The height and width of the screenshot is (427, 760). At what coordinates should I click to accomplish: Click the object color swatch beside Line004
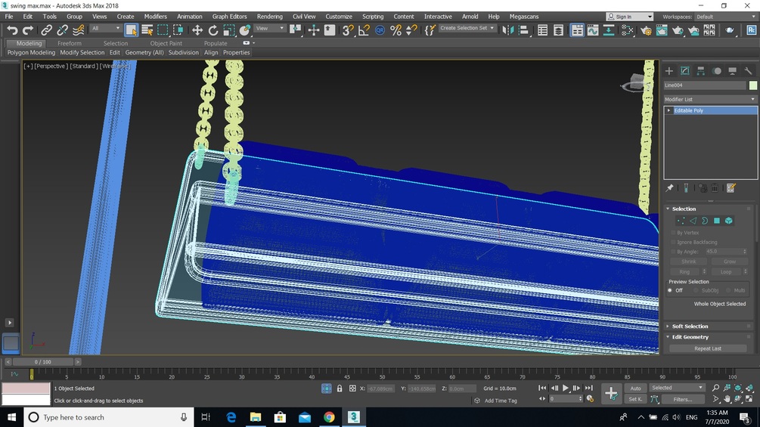[x=752, y=85]
